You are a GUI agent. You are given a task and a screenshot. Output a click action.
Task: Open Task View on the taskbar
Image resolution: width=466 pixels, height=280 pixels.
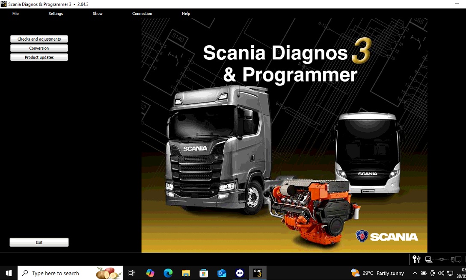coord(131,273)
